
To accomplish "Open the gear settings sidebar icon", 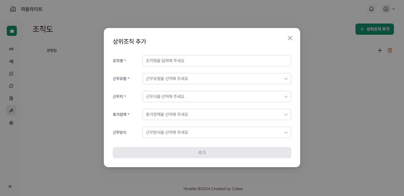I will pyautogui.click(x=11, y=123).
